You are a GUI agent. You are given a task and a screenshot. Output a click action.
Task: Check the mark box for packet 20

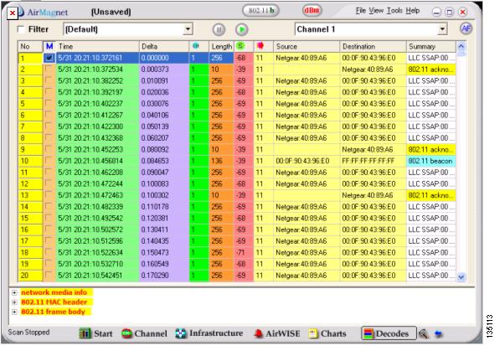pyautogui.click(x=49, y=276)
